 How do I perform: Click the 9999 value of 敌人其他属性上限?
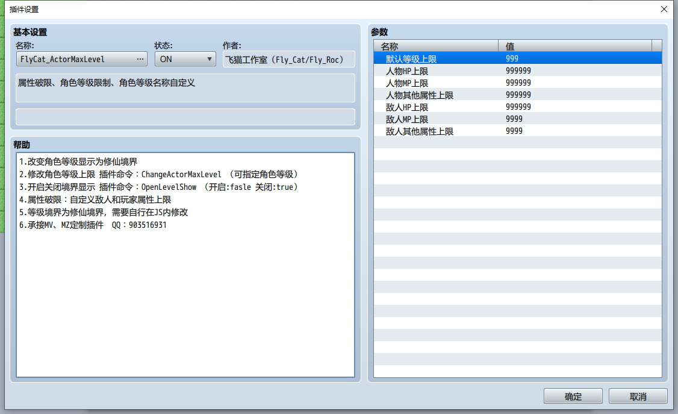(x=514, y=131)
